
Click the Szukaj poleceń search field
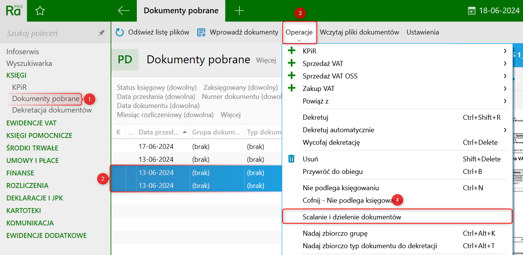49,33
